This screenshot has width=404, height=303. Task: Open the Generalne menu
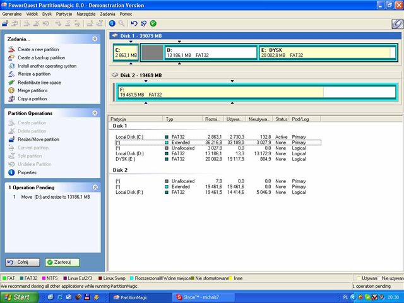12,14
